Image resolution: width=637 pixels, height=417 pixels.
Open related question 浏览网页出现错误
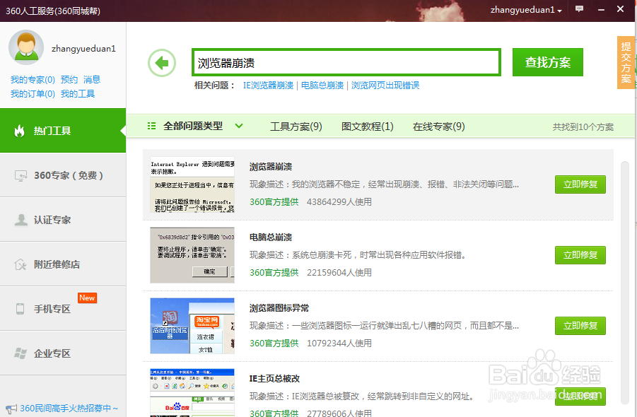click(385, 86)
